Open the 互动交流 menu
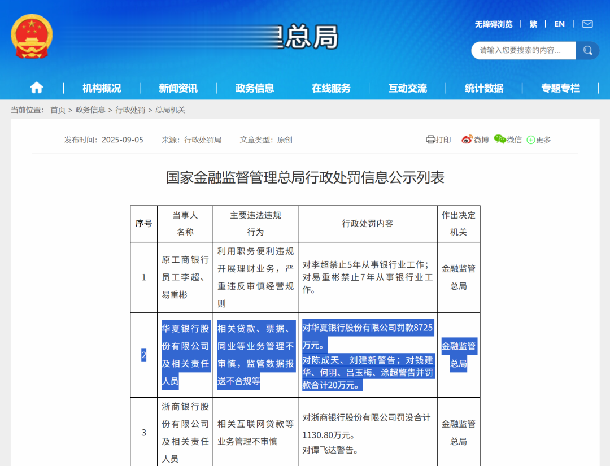The image size is (610, 466). coord(408,88)
